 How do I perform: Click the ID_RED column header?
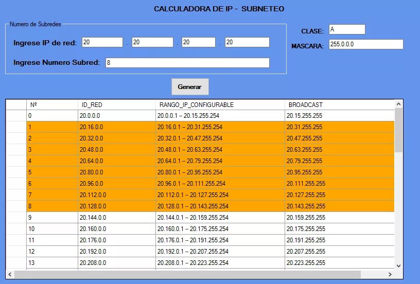[x=117, y=104]
